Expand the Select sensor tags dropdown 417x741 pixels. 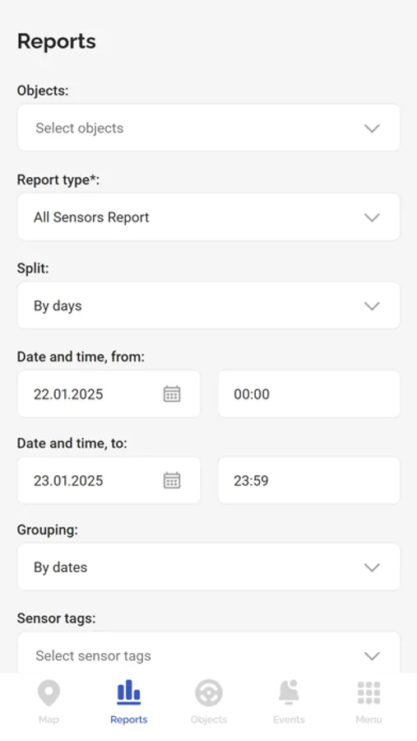pyautogui.click(x=209, y=654)
